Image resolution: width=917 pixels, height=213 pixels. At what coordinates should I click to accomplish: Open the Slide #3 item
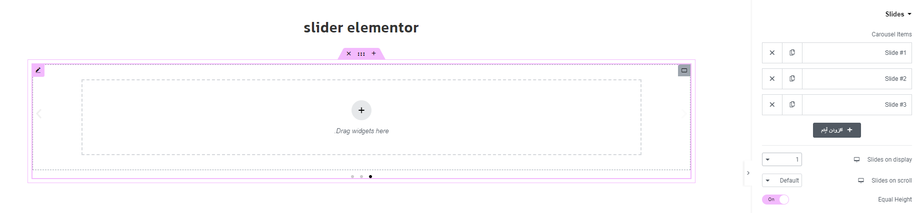pos(857,105)
